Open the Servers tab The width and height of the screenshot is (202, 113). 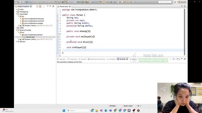(x=82, y=59)
